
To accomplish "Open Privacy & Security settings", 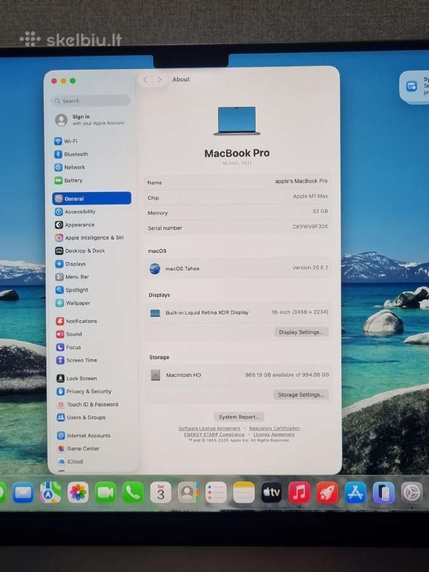I will pos(85,392).
